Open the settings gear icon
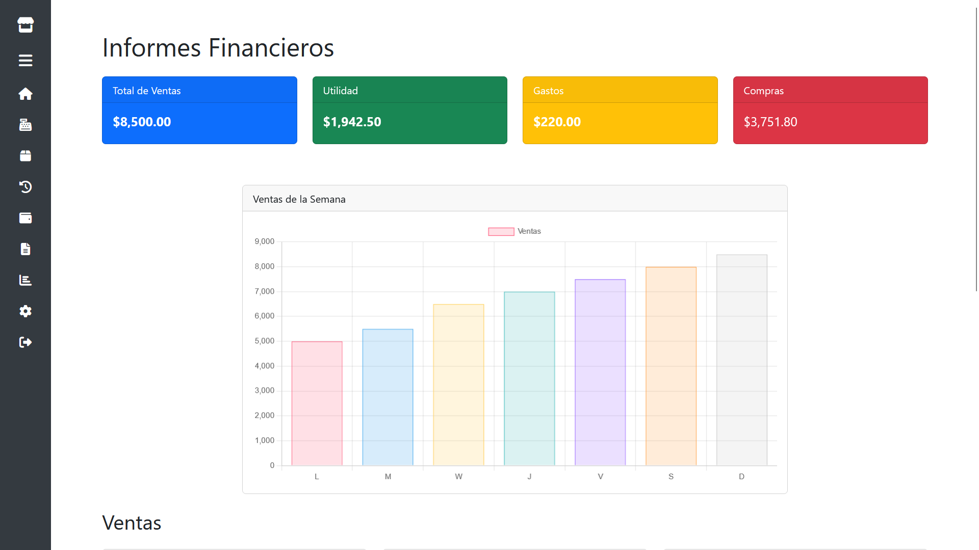Image resolution: width=979 pixels, height=550 pixels. 25,311
